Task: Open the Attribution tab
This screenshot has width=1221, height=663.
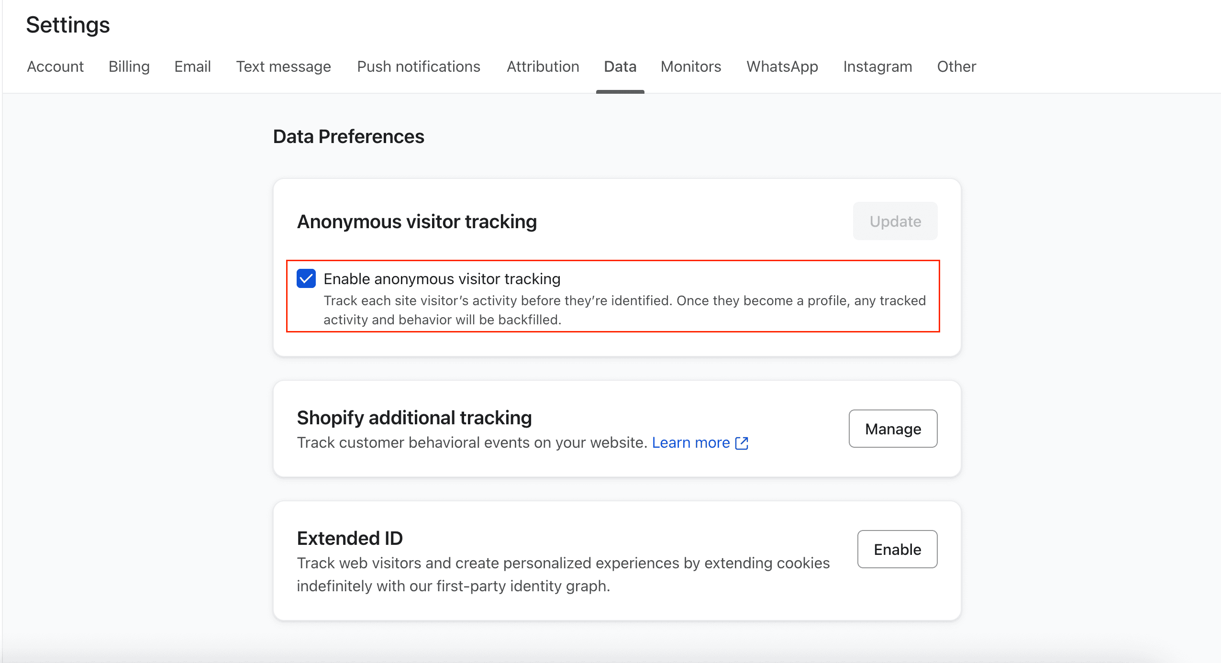Action: [543, 66]
